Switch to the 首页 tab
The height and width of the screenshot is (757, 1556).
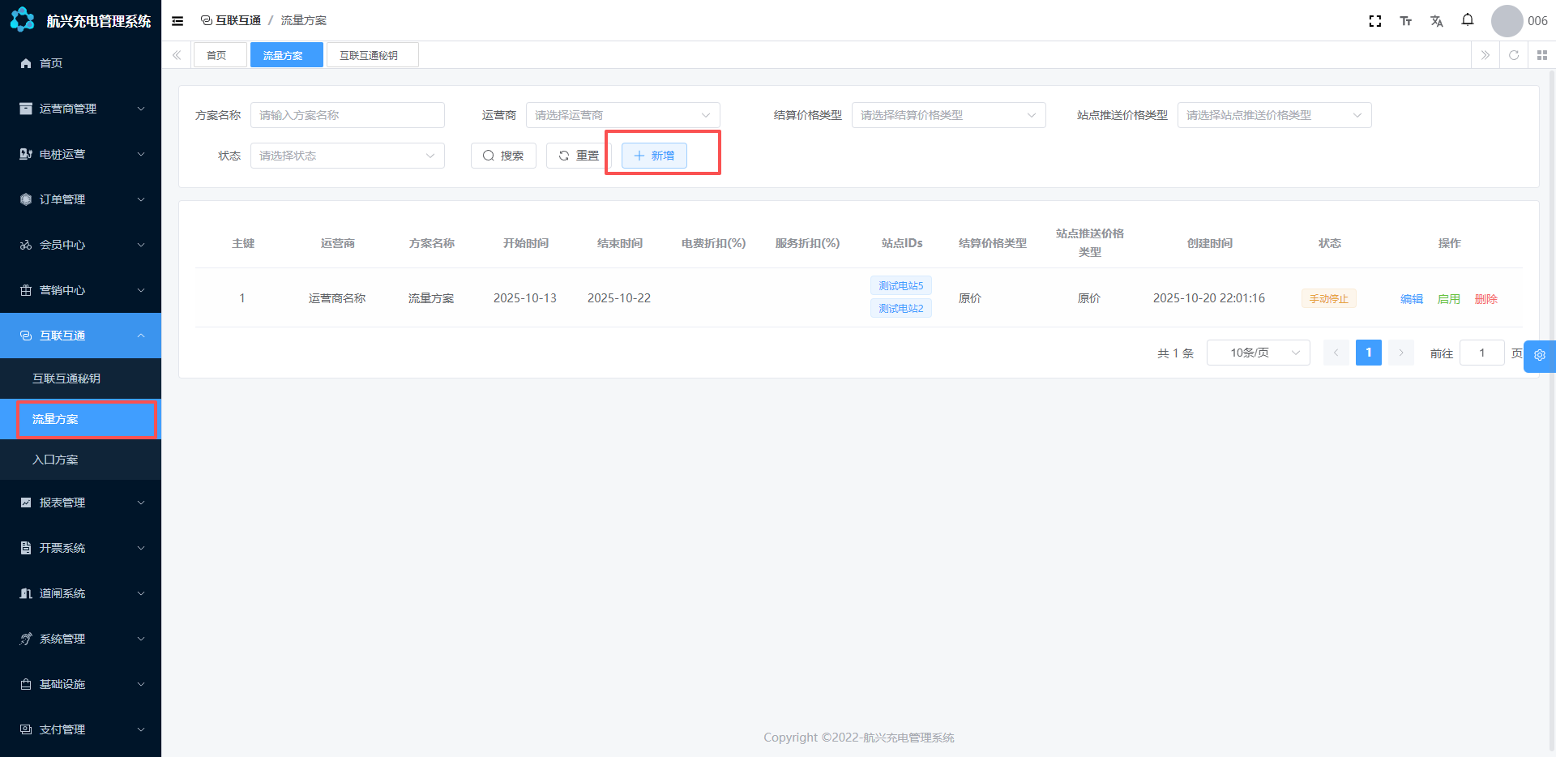tap(216, 55)
